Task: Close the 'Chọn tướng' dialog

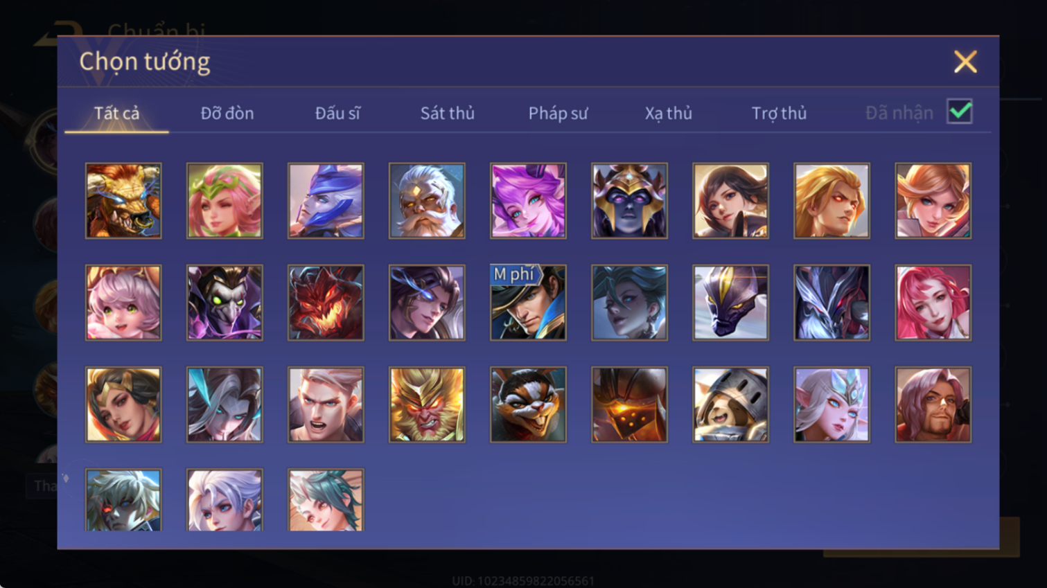Action: tap(965, 62)
